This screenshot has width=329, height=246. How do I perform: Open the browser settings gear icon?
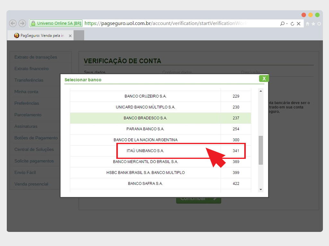[319, 24]
